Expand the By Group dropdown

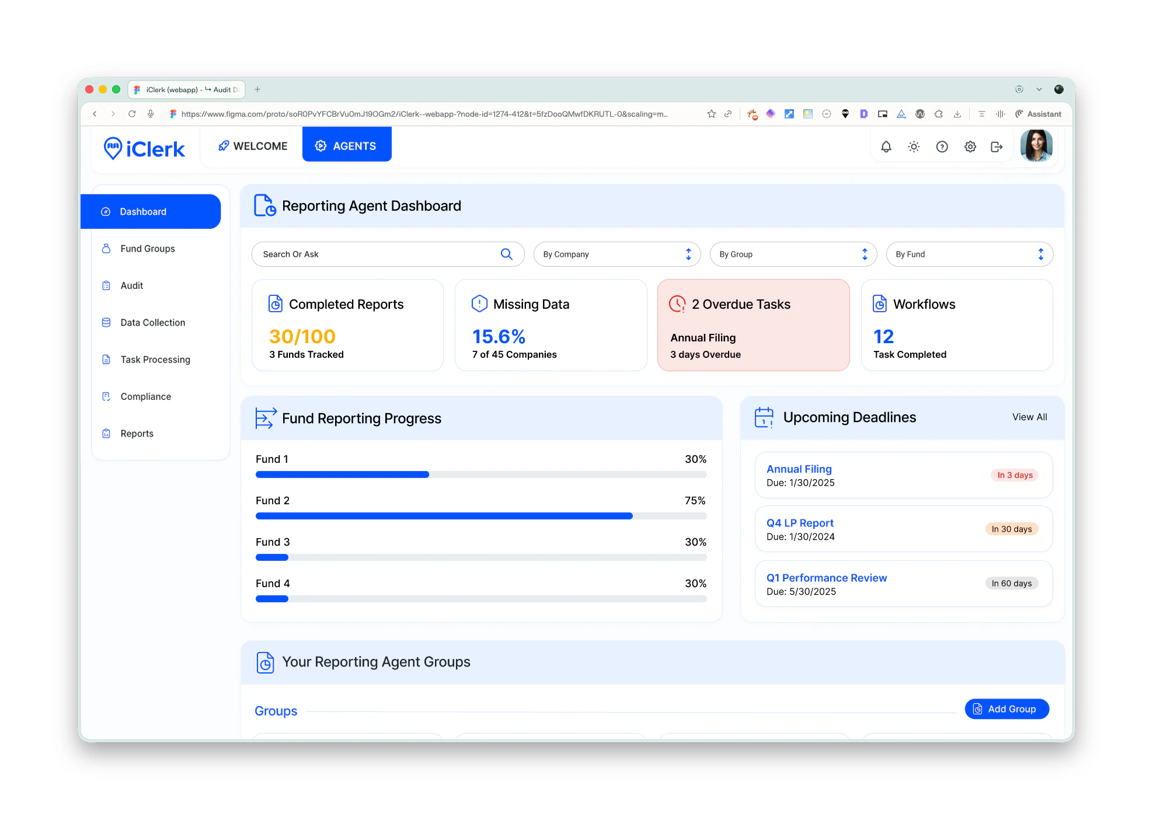click(x=793, y=254)
